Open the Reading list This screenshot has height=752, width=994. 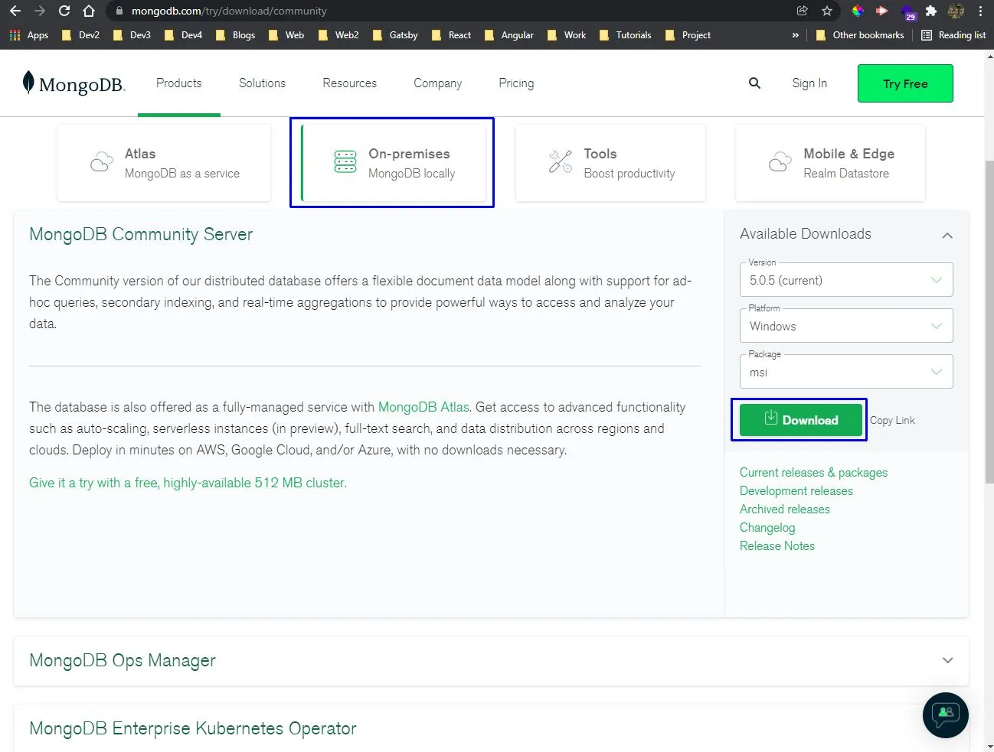click(953, 35)
